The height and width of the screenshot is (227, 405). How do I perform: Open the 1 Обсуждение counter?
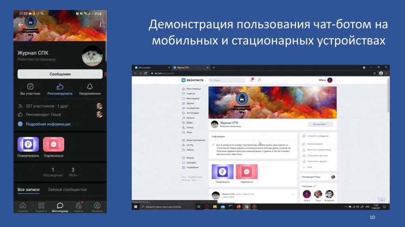pos(53,172)
